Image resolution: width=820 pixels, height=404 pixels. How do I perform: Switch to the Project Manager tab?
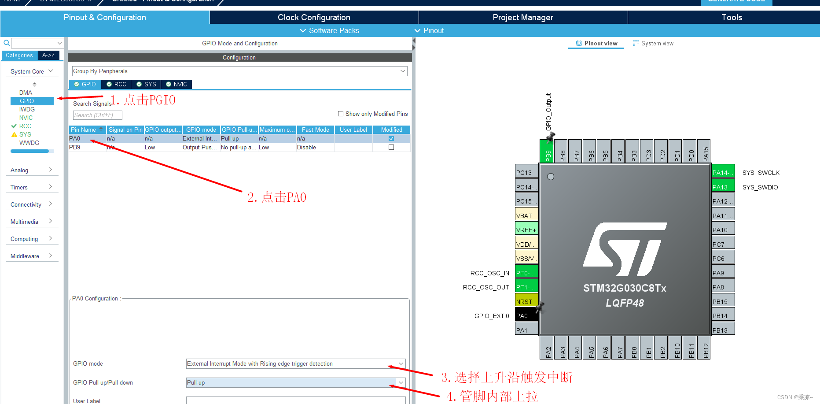point(523,17)
